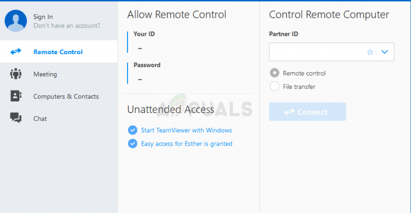
Task: Open the Chat tab label
Action: click(40, 118)
